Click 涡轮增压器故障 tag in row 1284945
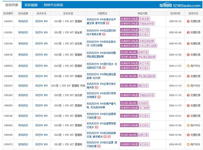 (x=146, y=76)
